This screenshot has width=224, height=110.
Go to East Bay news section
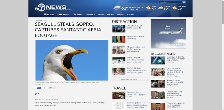(x=101, y=14)
